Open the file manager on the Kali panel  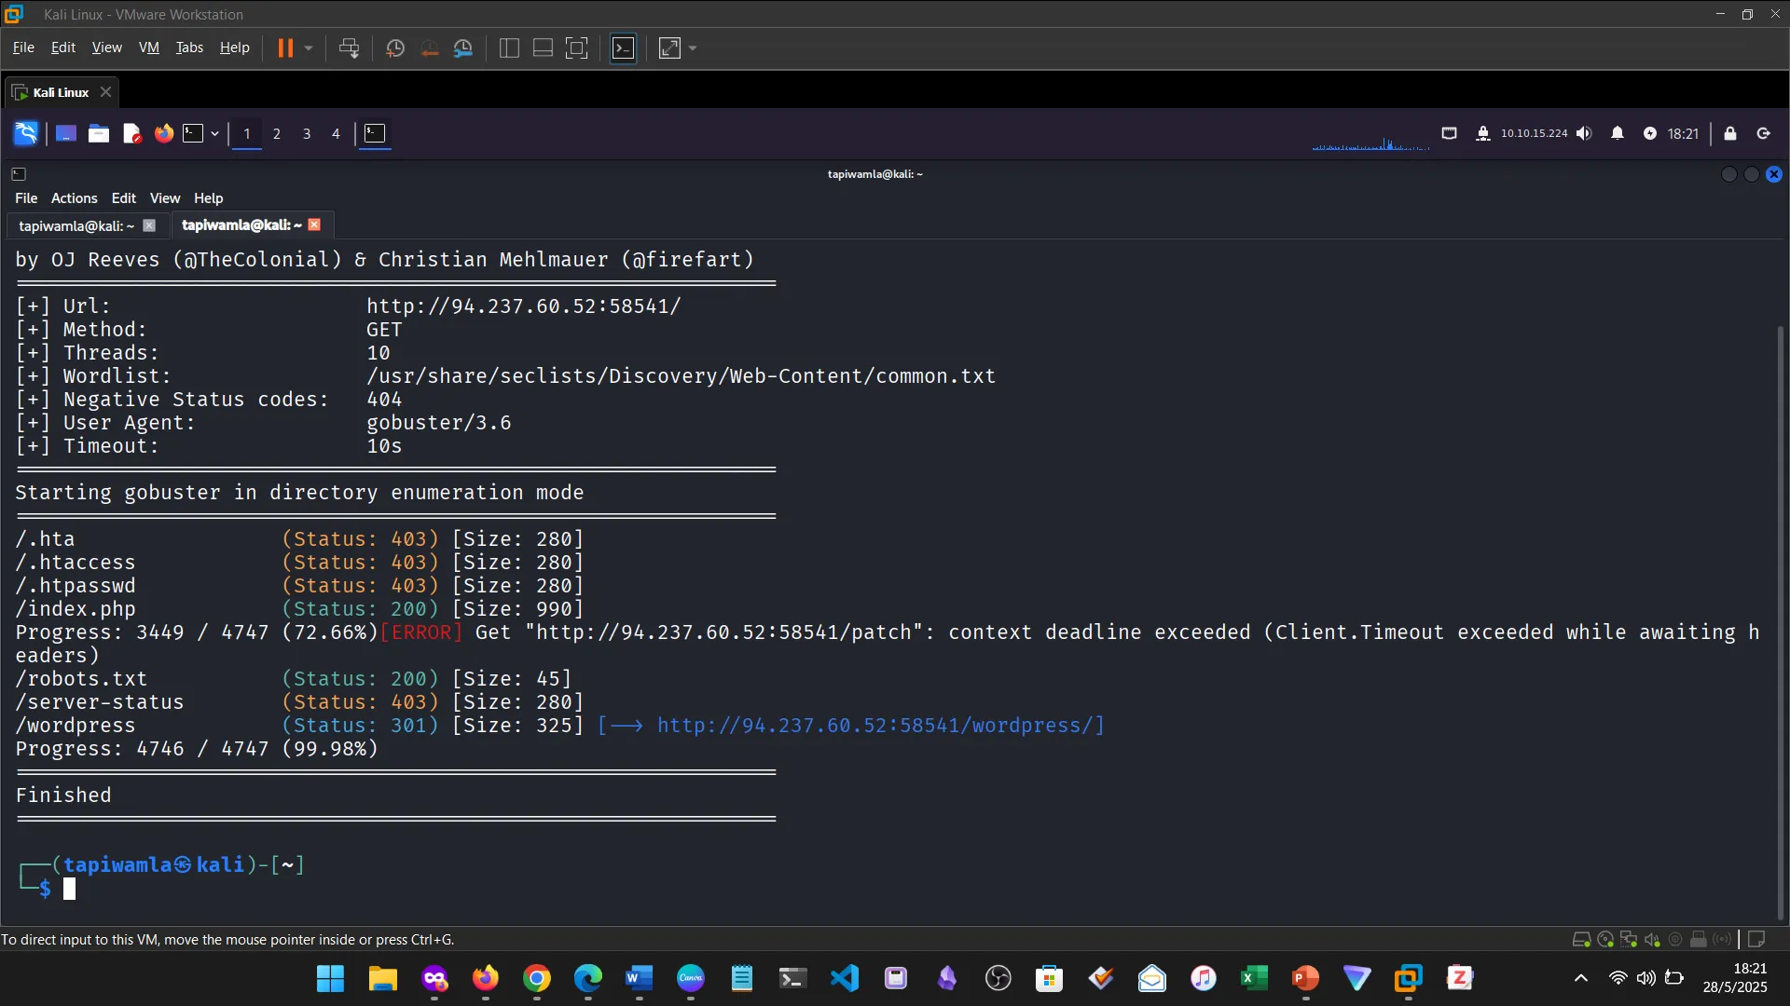pyautogui.click(x=98, y=133)
